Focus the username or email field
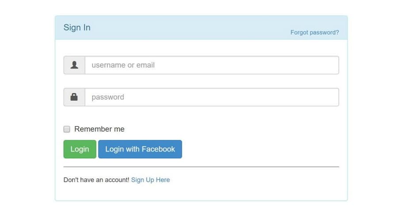 (x=212, y=65)
